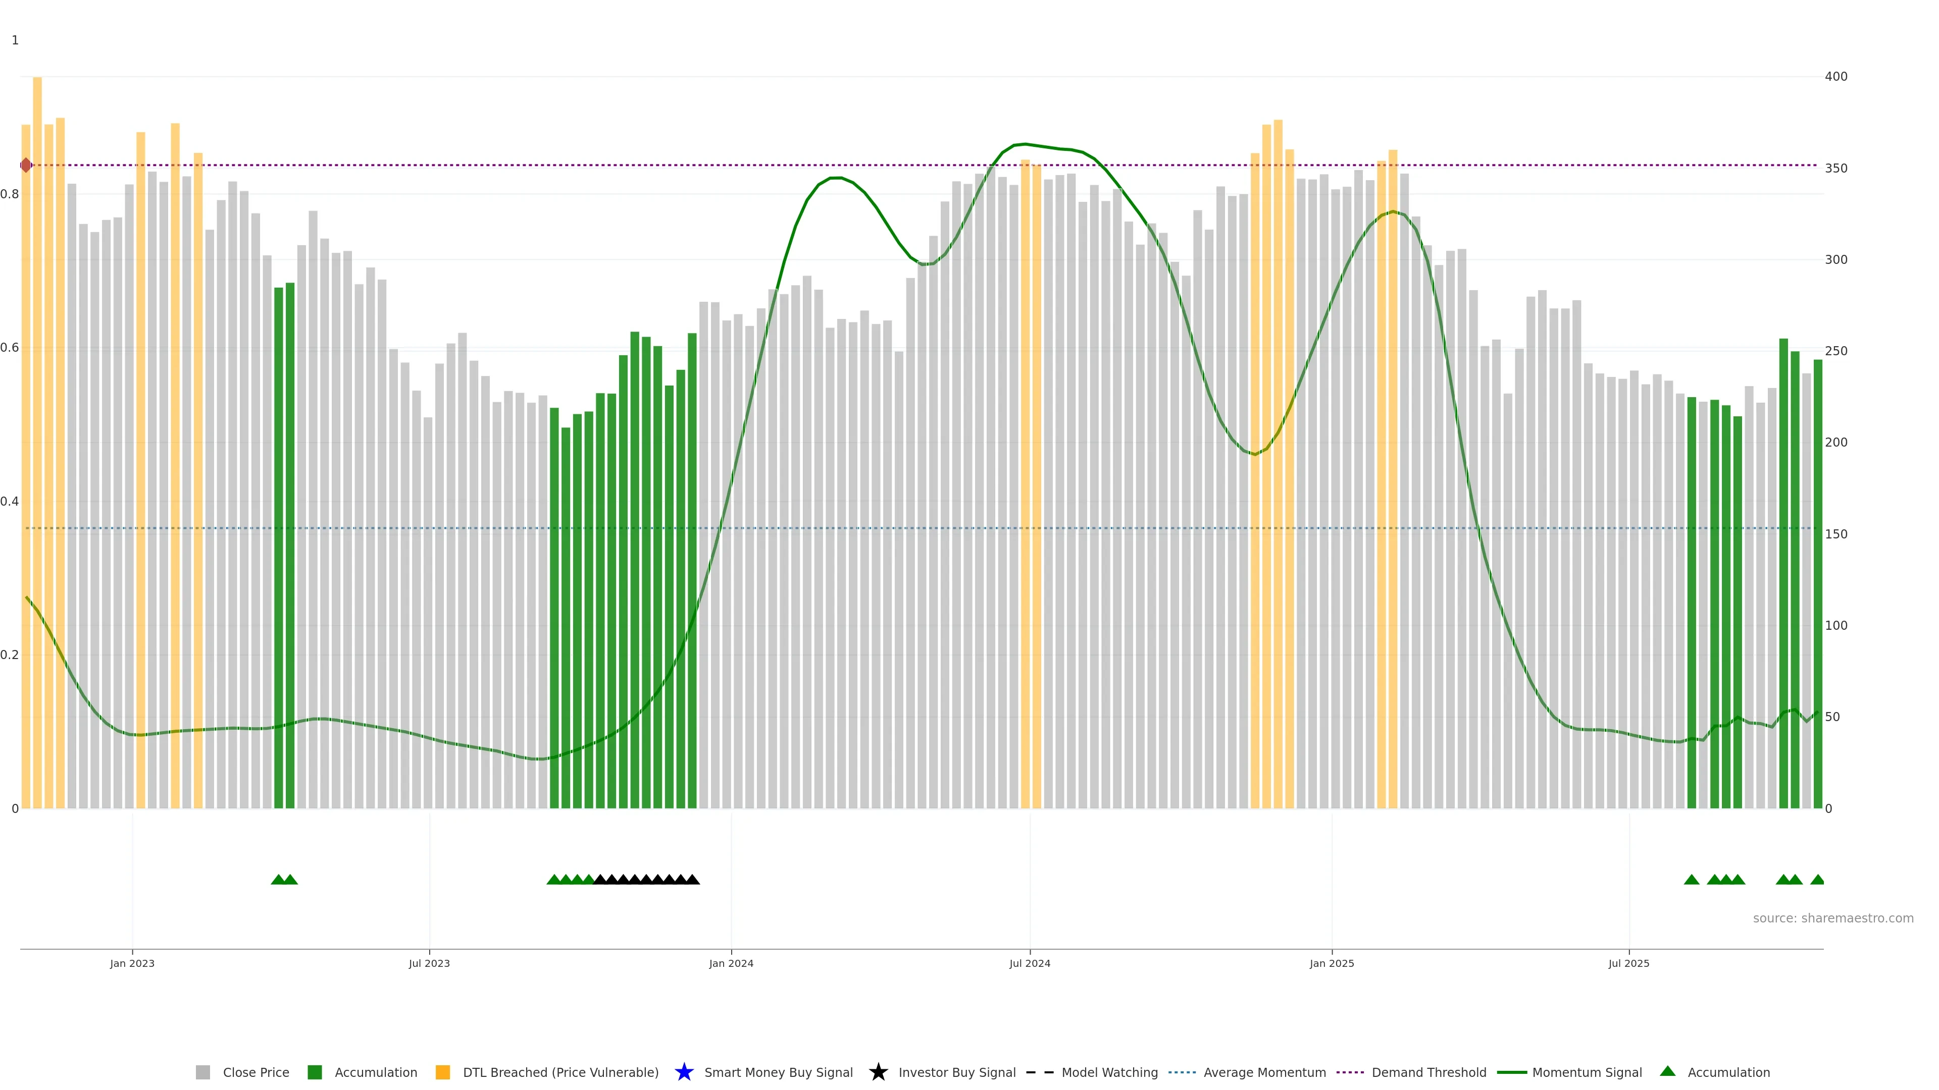The image size is (1939, 1090).
Task: Click the gray Close Price color swatch
Action: coord(203,1072)
